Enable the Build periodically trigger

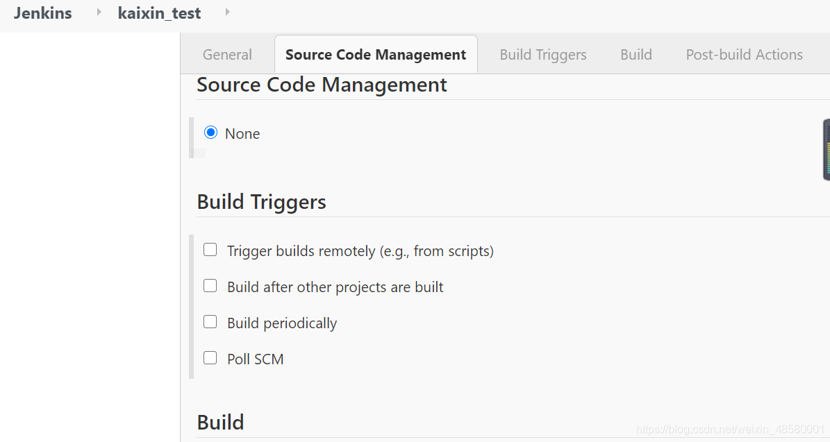210,321
